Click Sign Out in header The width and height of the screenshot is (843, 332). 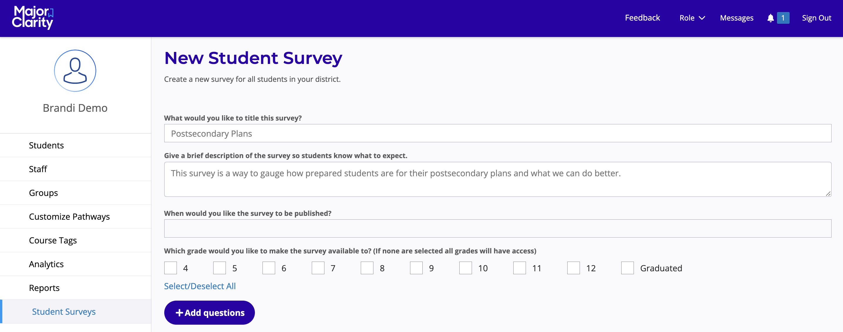click(816, 18)
